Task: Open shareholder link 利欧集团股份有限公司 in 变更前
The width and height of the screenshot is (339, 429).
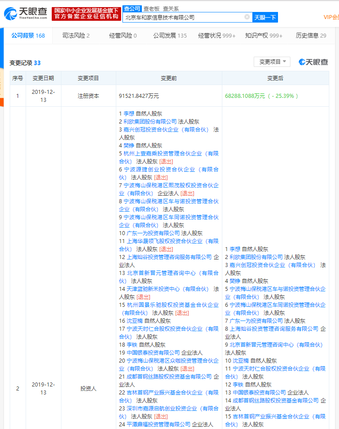Action: [x=150, y=121]
